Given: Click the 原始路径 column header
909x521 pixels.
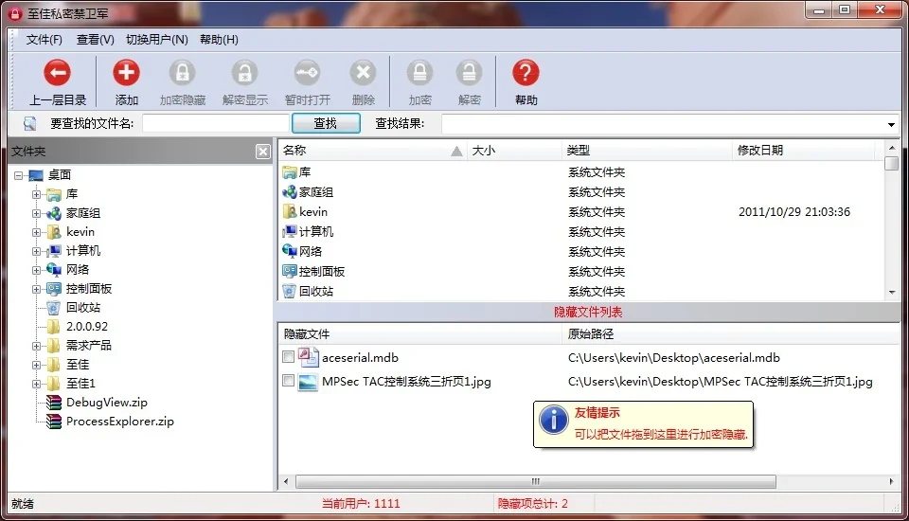Looking at the screenshot, I should [x=730, y=333].
